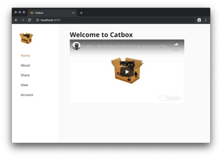
Task: Reload the page with the refresh icon
Action: tap(29, 20)
